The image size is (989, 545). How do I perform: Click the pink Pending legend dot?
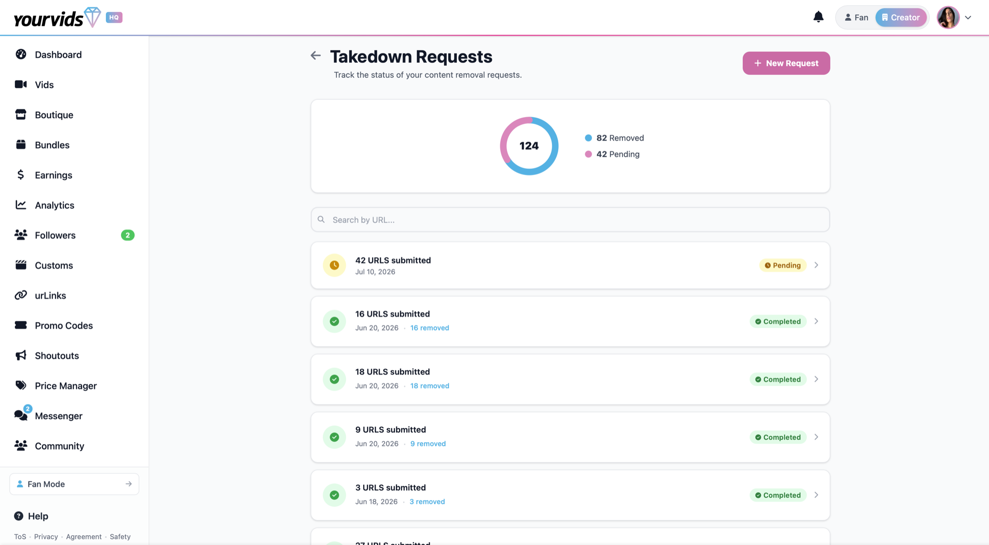pyautogui.click(x=588, y=154)
